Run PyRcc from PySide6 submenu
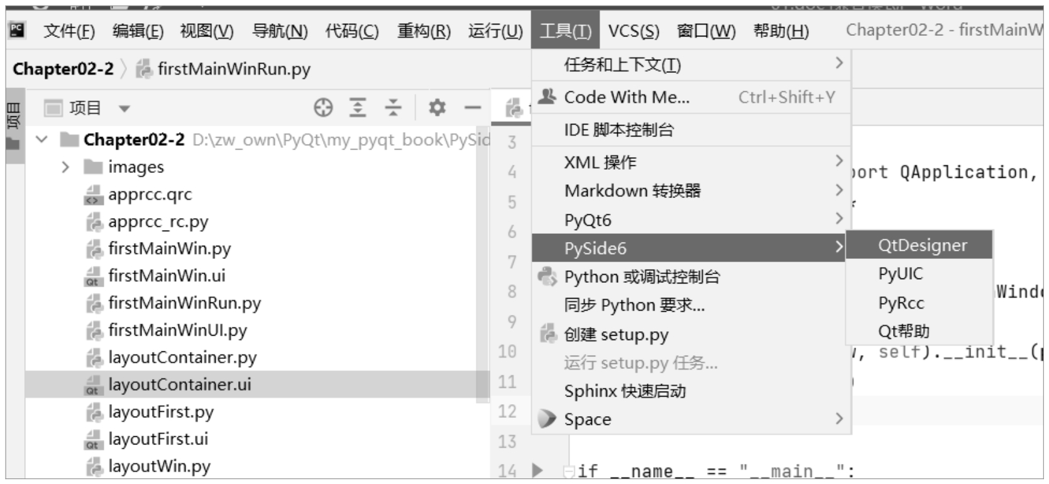1049x484 pixels. tap(920, 303)
